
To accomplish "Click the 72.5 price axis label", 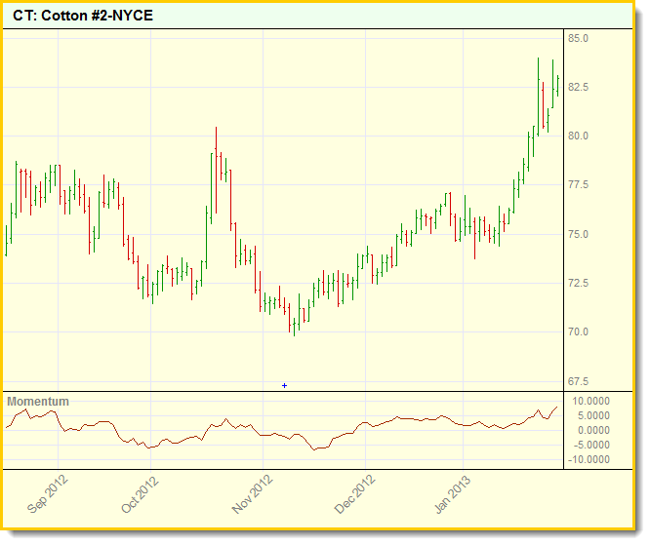I will tap(579, 283).
